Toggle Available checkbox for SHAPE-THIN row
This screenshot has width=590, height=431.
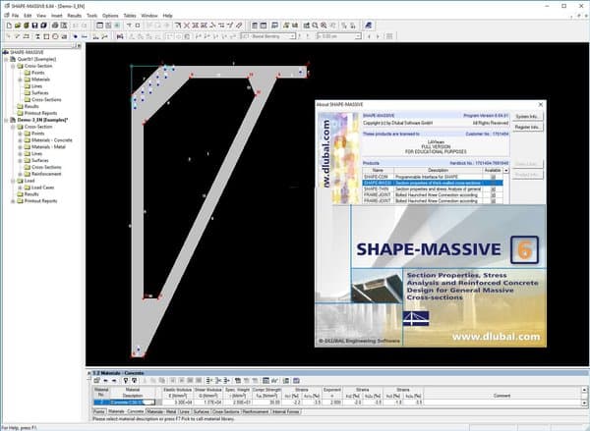[493, 189]
